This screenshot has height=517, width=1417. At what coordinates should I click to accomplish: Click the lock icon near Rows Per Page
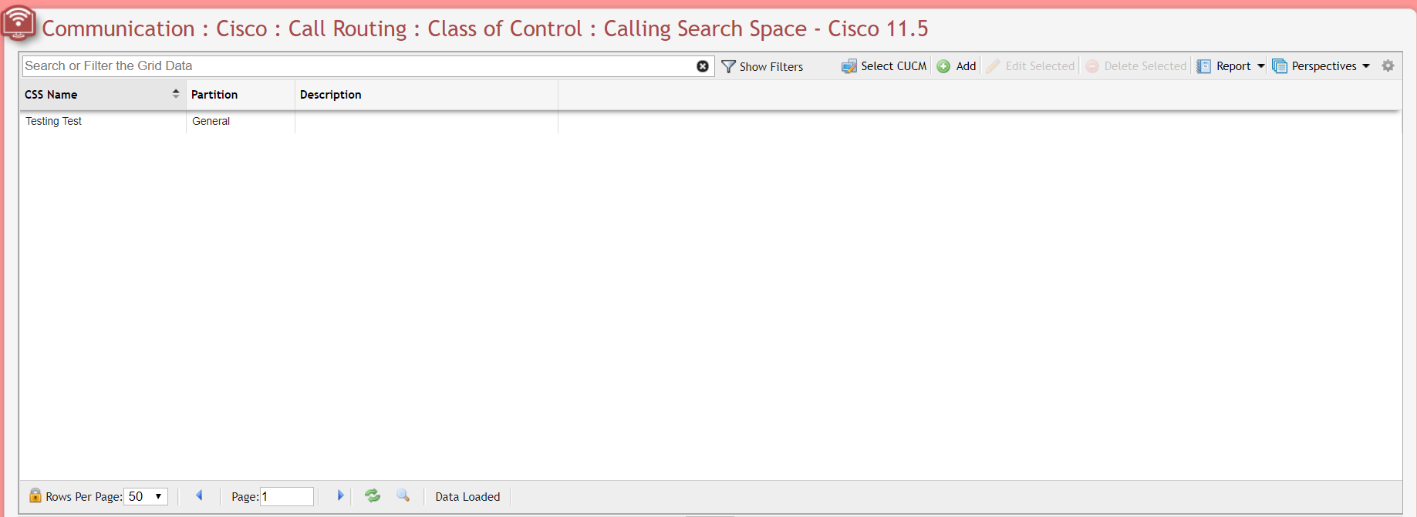pyautogui.click(x=35, y=496)
